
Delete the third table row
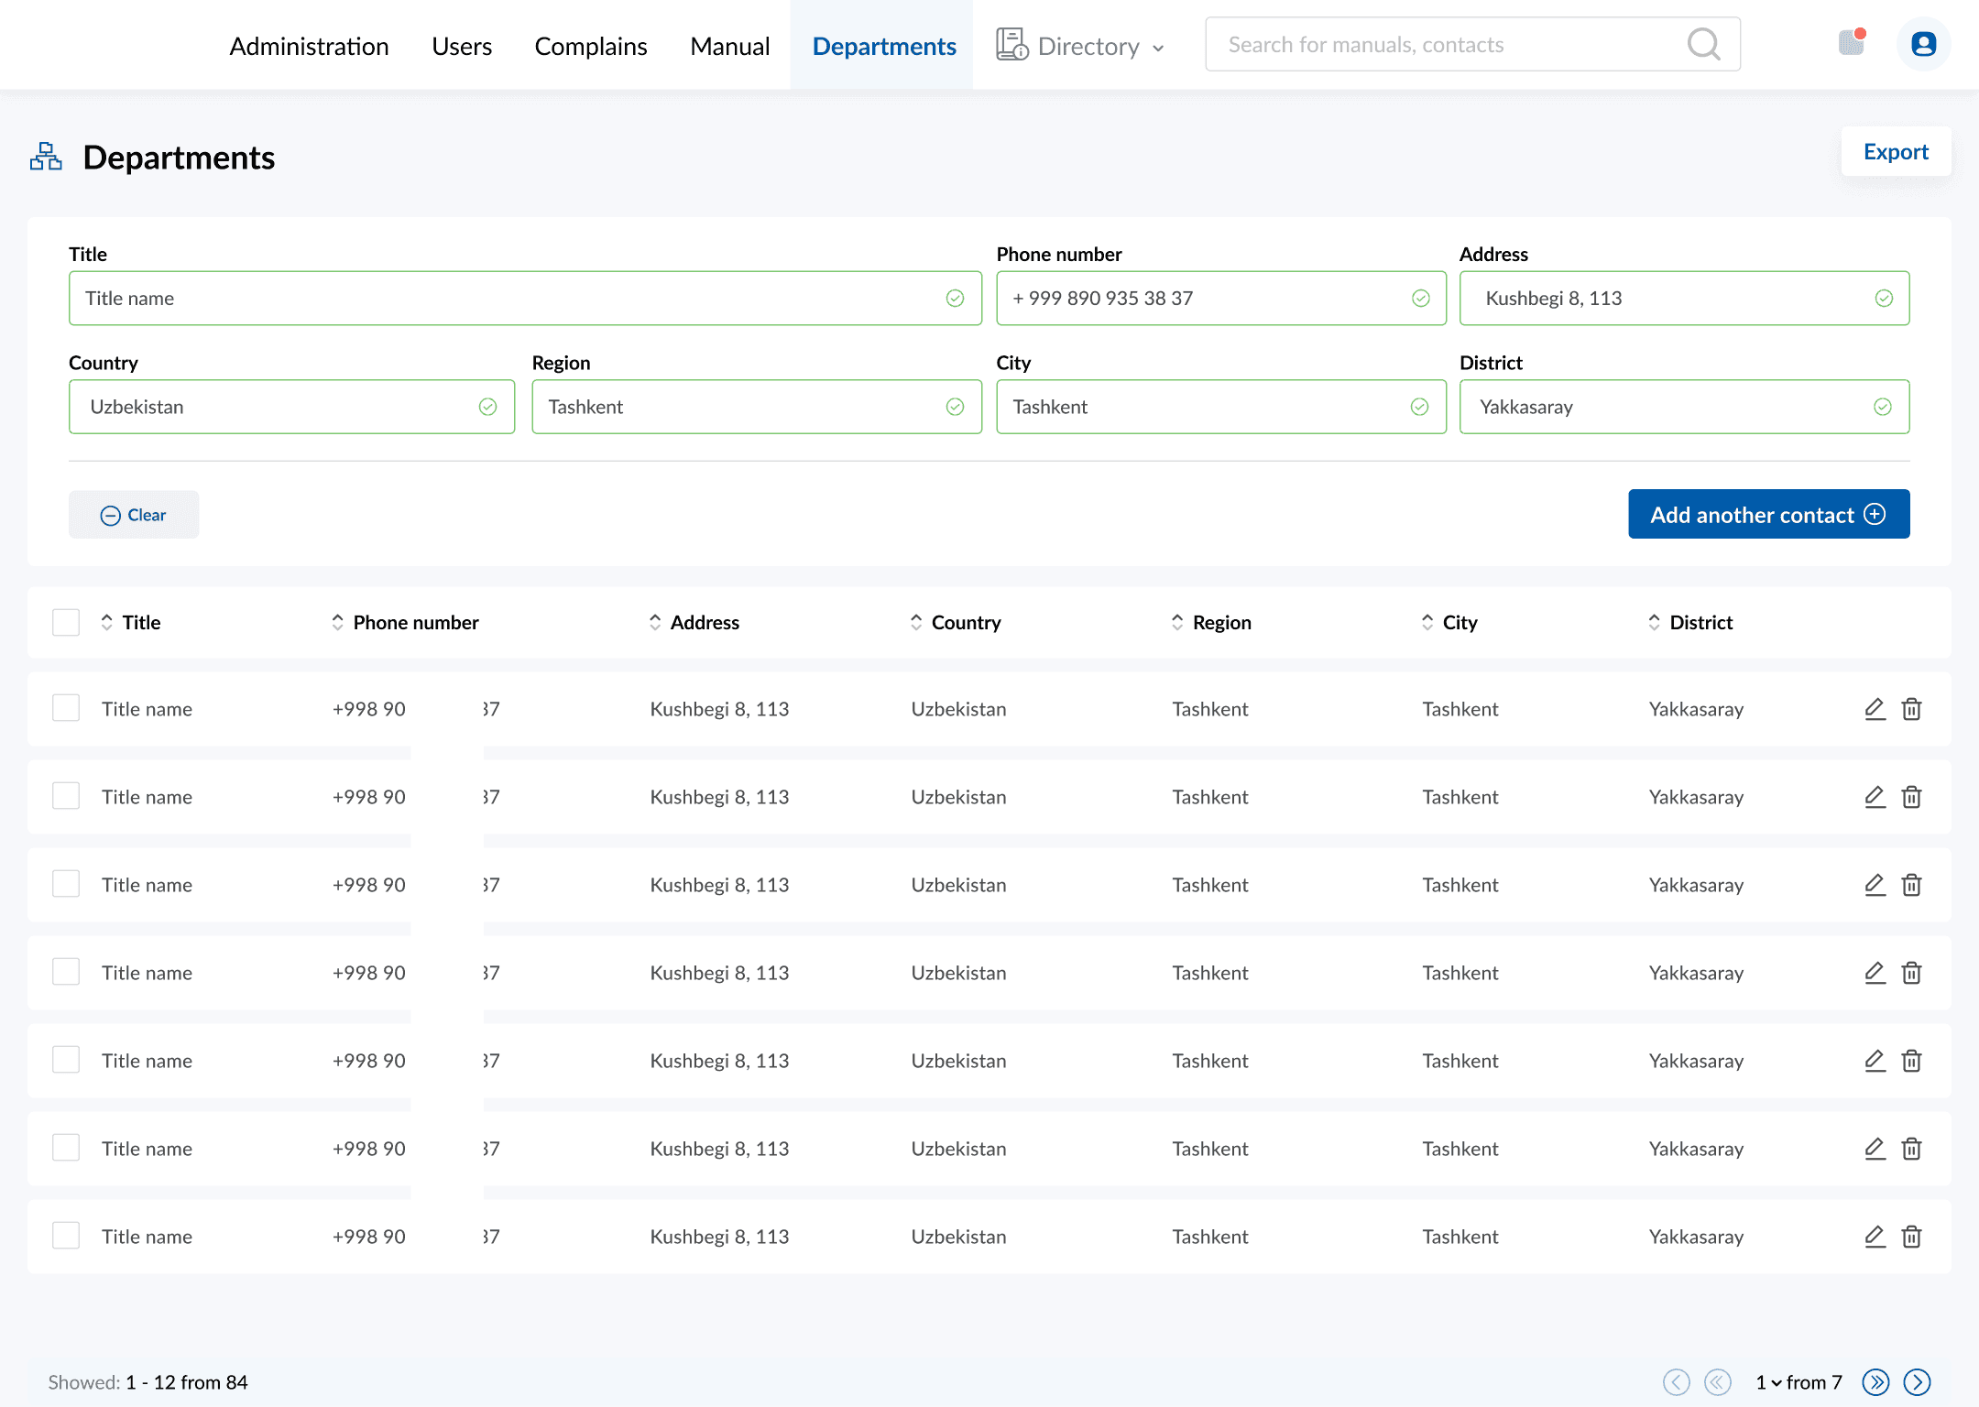[x=1911, y=885]
